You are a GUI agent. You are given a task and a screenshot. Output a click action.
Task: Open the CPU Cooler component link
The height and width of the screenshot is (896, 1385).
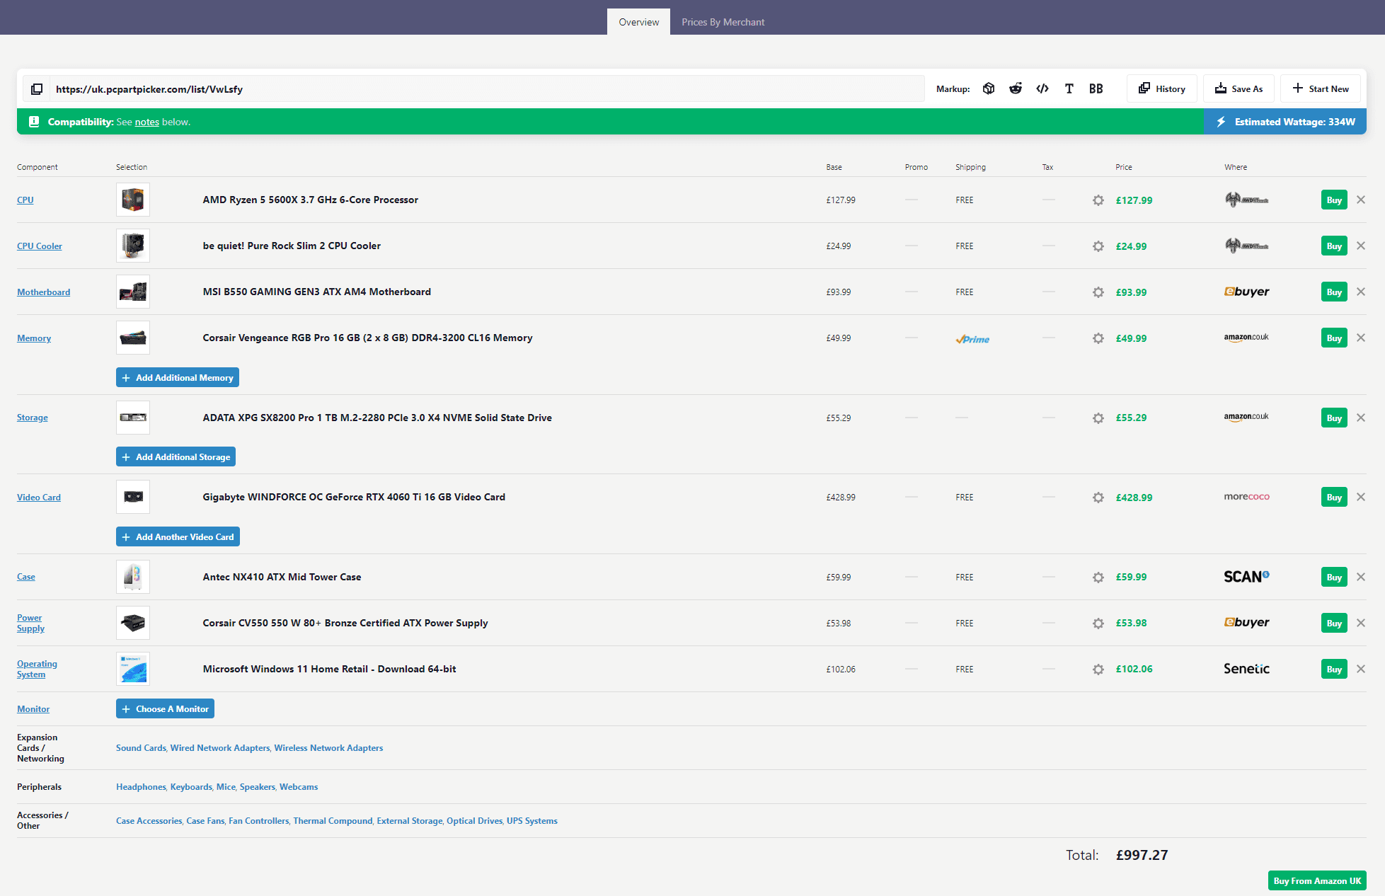40,246
